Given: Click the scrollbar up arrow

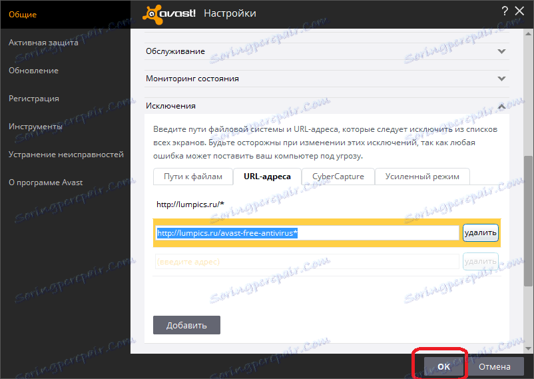Looking at the screenshot, I should [528, 34].
